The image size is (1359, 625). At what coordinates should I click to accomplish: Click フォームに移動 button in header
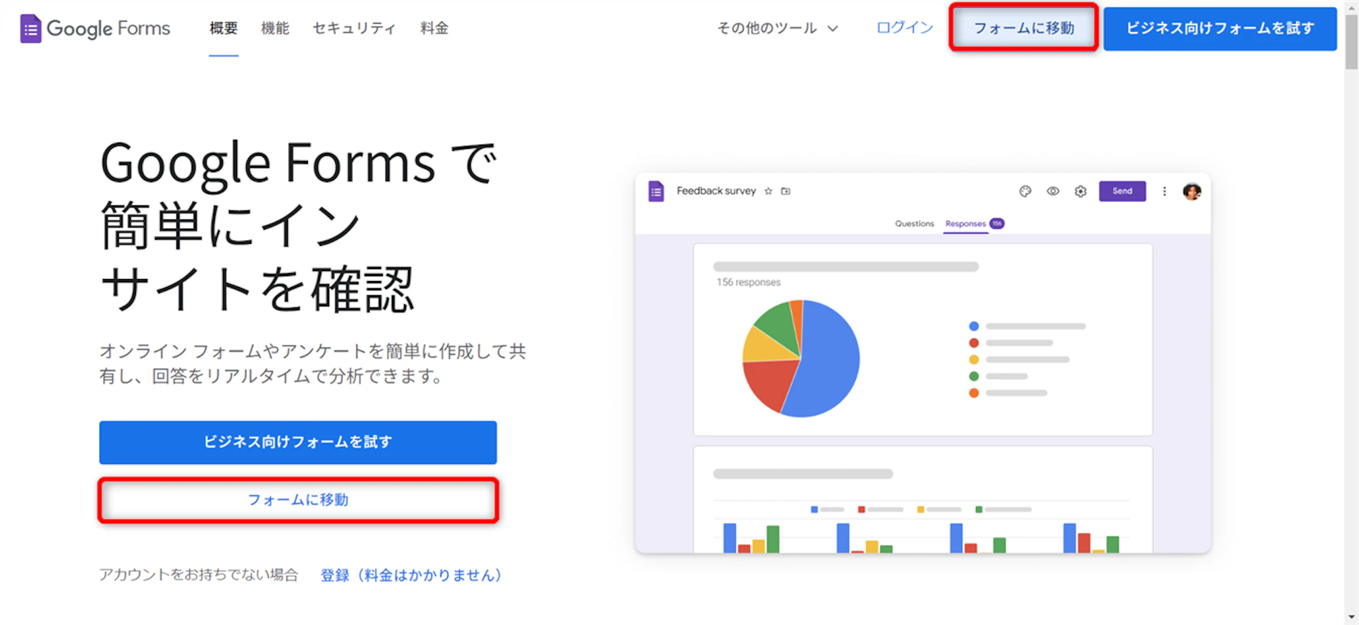[x=1023, y=28]
